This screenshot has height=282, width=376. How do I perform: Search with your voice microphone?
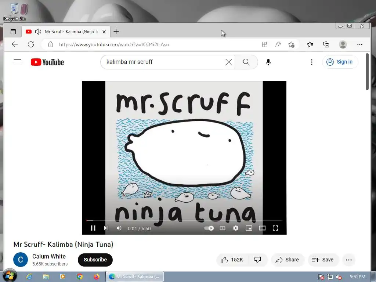[268, 62]
